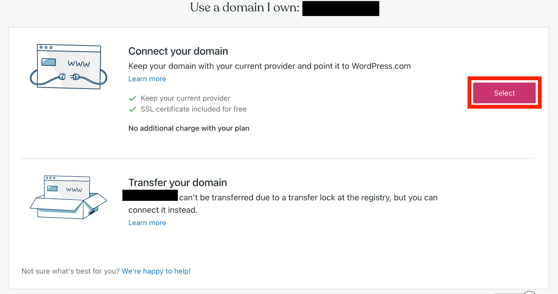The image size is (558, 294).
Task: Click checkmark beside SSL certificate included
Action: point(133,109)
